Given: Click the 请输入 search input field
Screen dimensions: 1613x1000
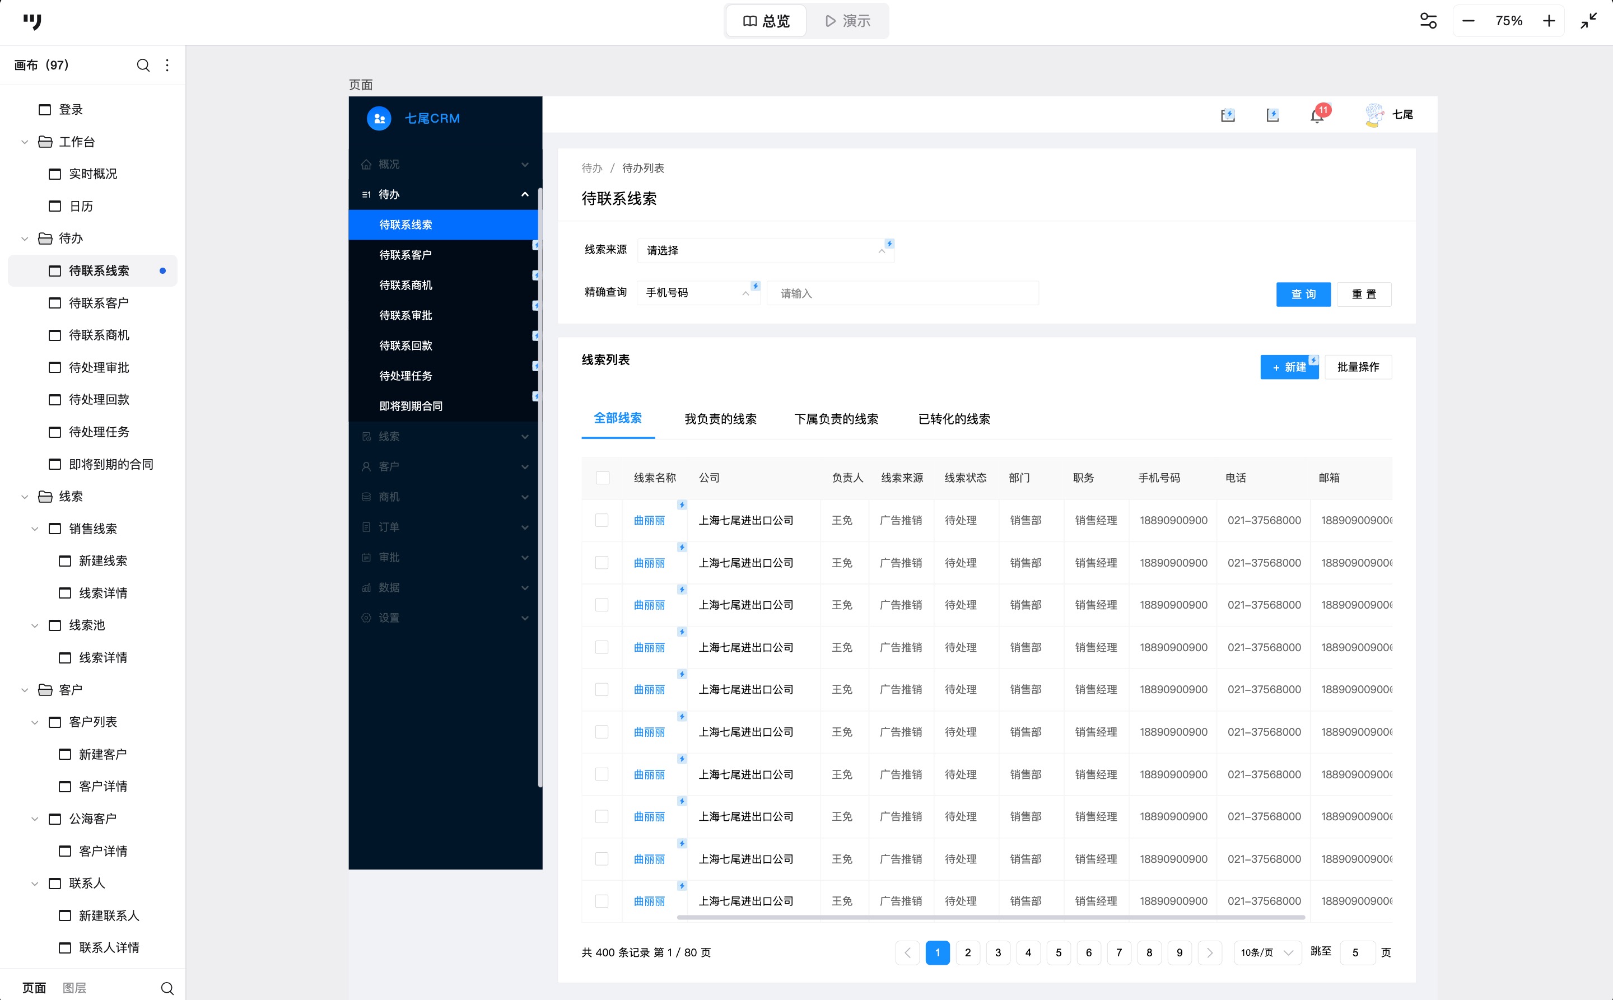Looking at the screenshot, I should coord(902,293).
